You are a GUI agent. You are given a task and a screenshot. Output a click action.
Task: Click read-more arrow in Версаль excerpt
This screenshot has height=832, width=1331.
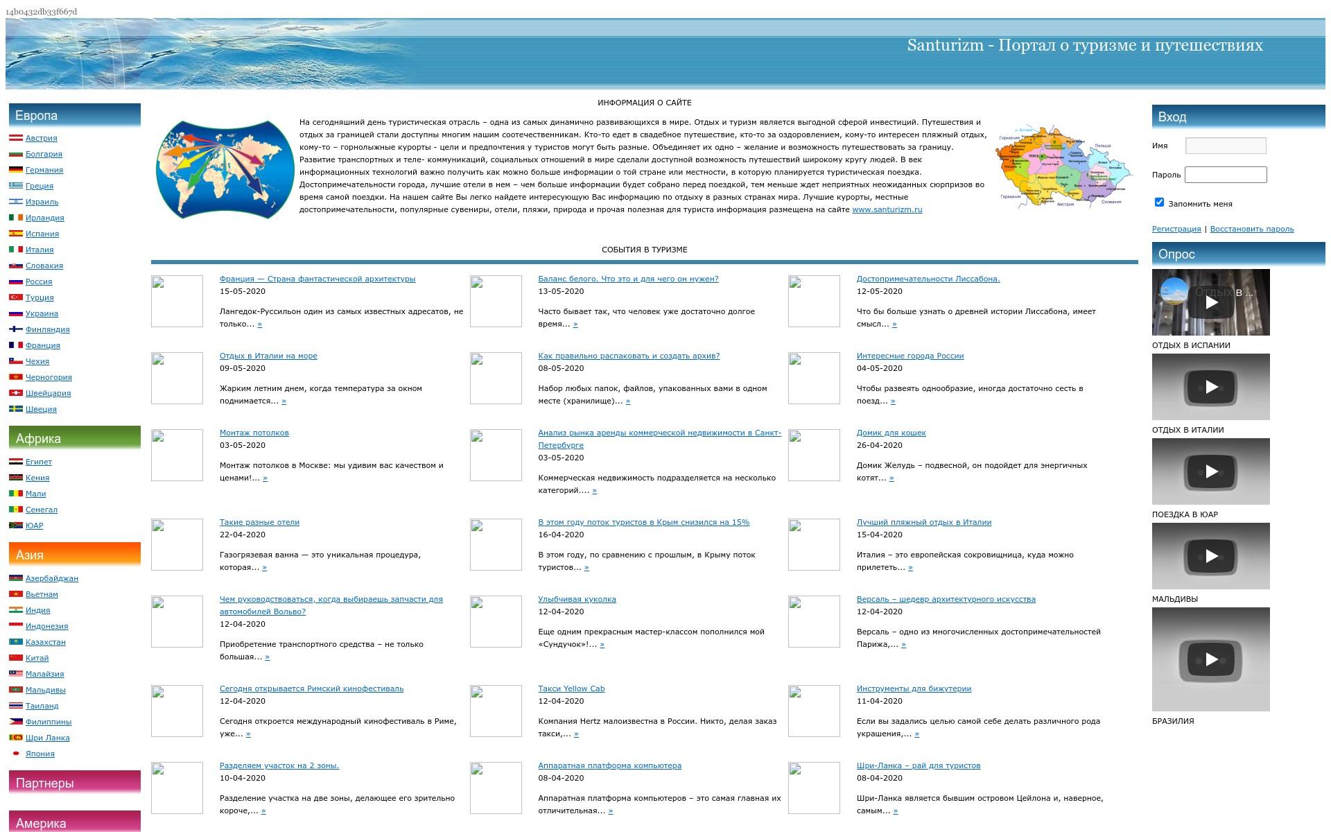(903, 645)
